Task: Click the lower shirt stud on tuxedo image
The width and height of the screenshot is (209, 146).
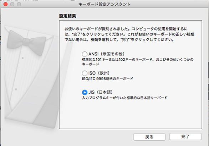Action: pyautogui.click(x=16, y=89)
